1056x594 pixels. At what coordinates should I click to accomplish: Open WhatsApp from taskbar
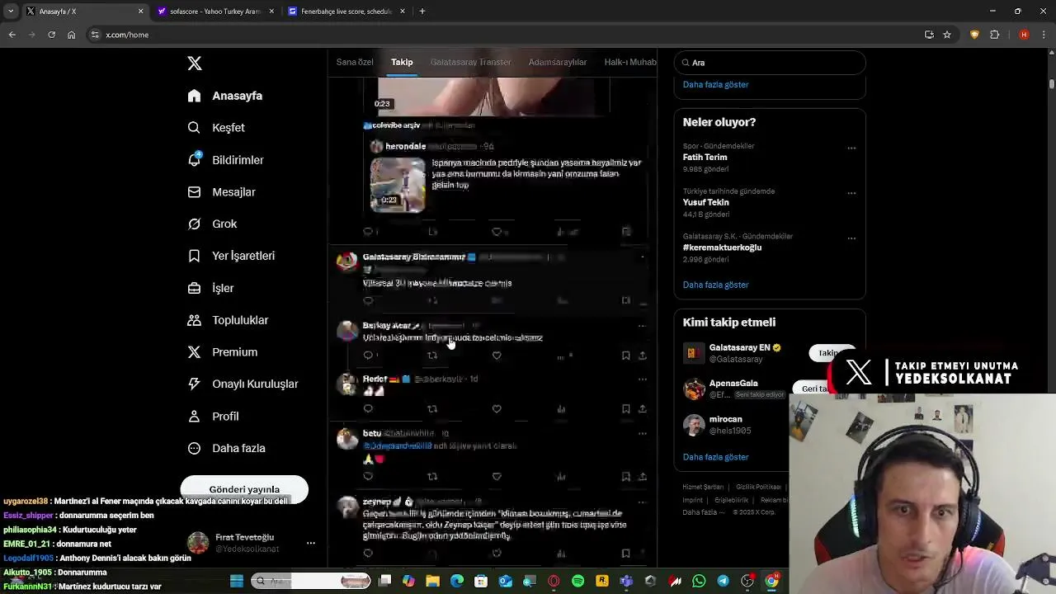[699, 582]
